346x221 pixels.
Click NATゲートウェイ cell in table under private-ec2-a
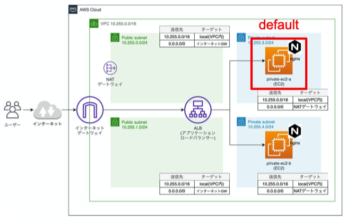click(310, 107)
